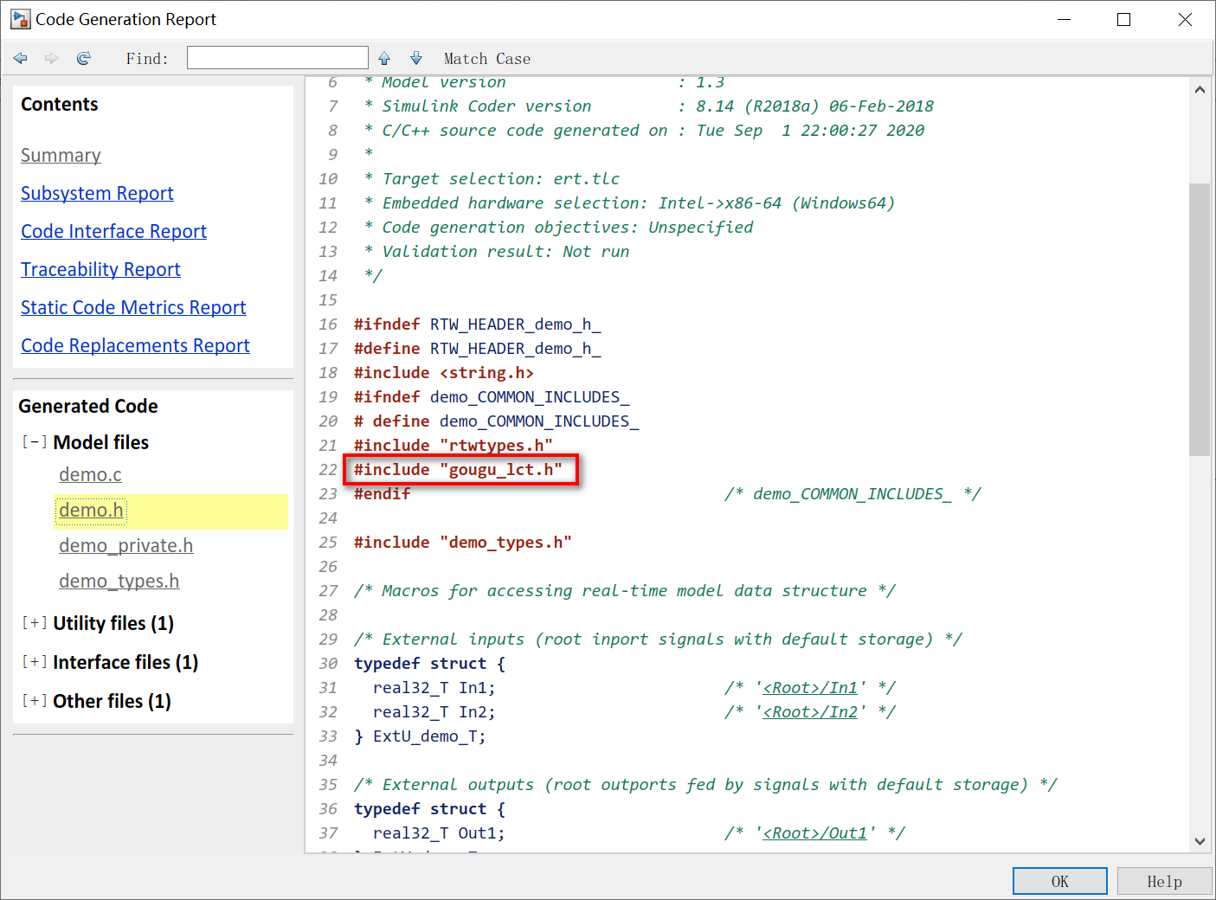
Task: Click the Code Generation Report title bar icon
Action: coord(18,18)
